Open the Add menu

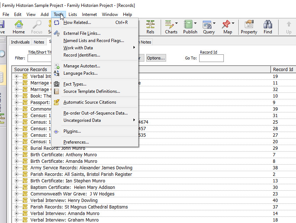tap(45, 15)
